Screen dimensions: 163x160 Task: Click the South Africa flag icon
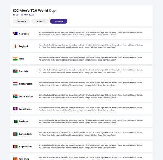pyautogui.click(x=15, y=96)
